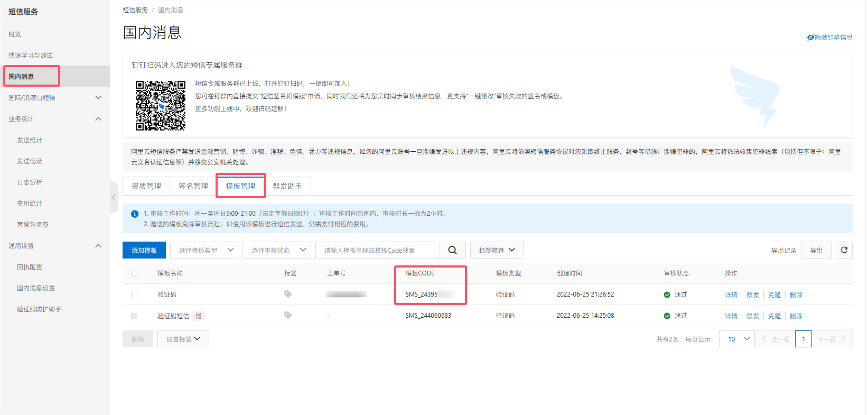Collapse the sidebar with the arrow handle
The height and width of the screenshot is (415, 868).
[114, 197]
